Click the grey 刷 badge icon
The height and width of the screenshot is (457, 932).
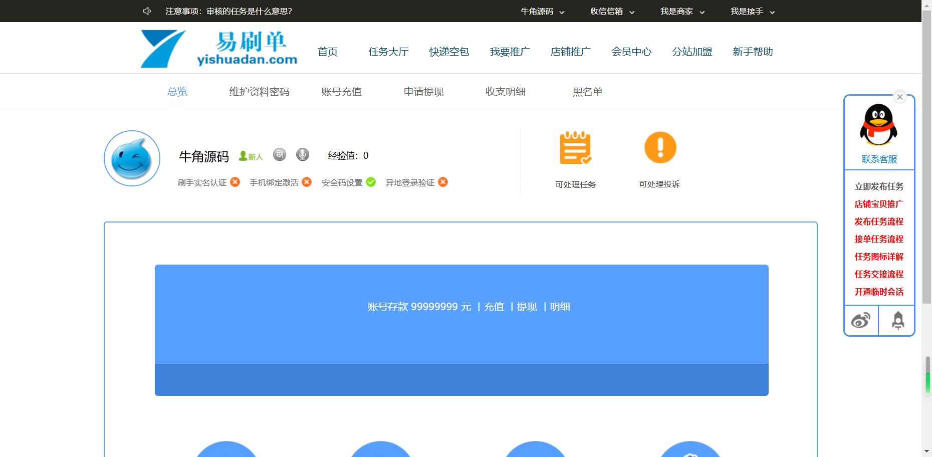point(280,154)
